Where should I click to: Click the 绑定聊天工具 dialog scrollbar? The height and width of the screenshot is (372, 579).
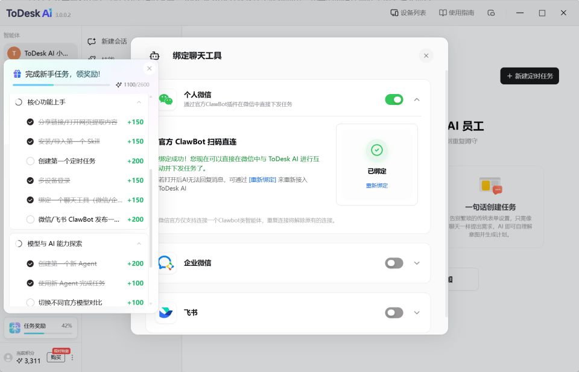[446, 194]
